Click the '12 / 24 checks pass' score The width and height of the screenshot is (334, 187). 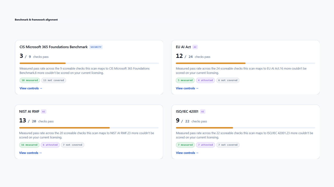(x=193, y=56)
